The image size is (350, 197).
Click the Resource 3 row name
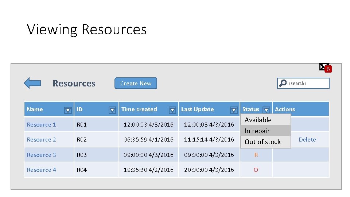[x=42, y=155]
